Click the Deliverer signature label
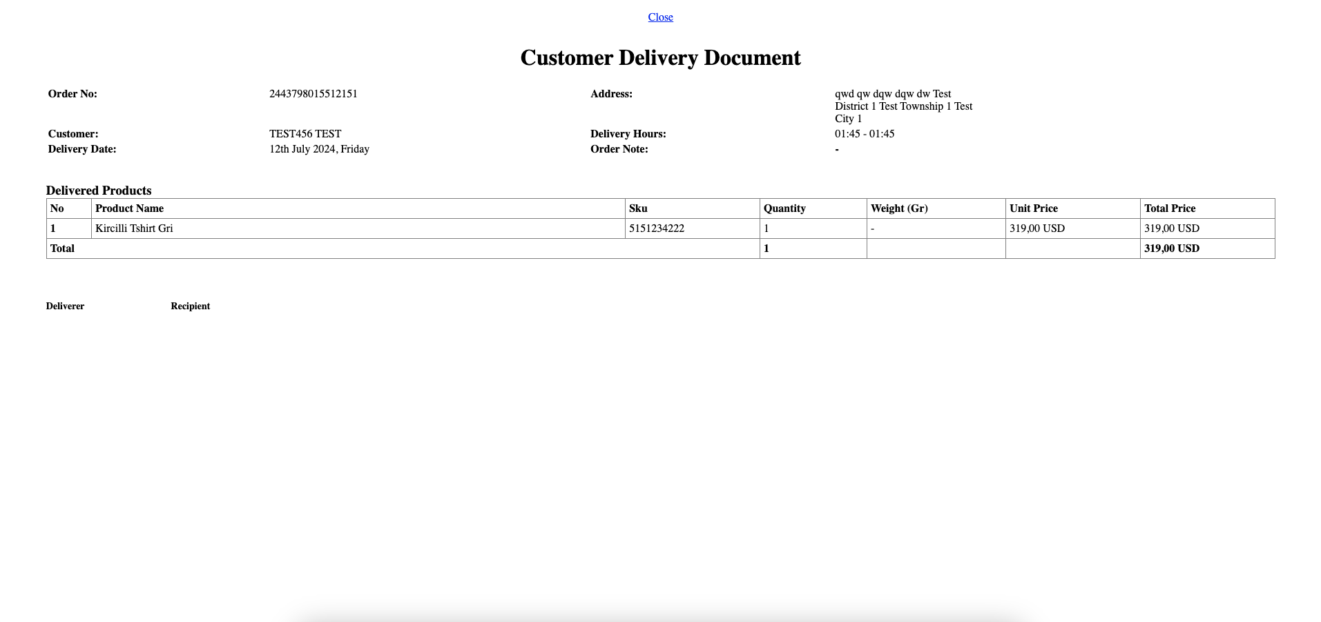Image resolution: width=1321 pixels, height=622 pixels. pos(65,307)
